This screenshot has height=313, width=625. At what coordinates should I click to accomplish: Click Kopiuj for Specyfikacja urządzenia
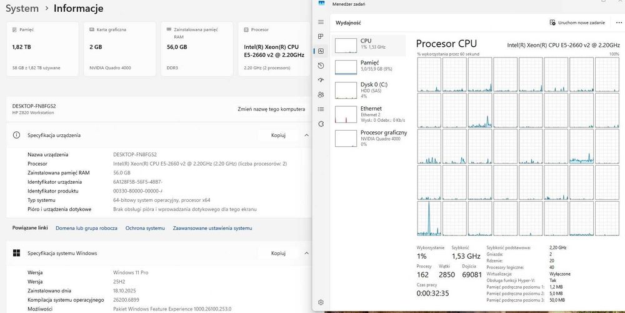278,135
